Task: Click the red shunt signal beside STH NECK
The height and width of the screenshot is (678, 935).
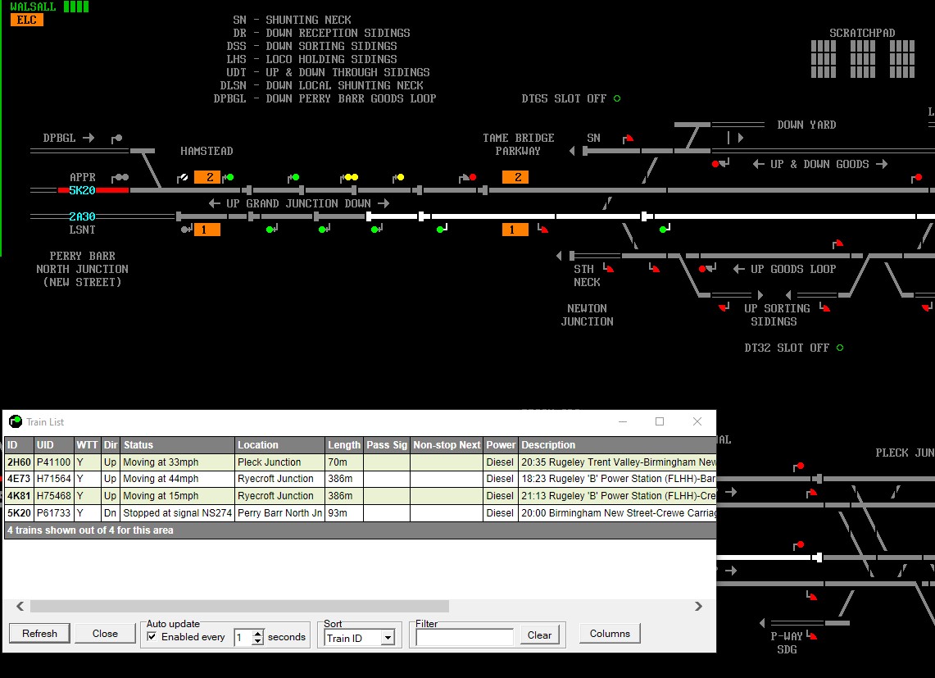Action: (x=608, y=268)
